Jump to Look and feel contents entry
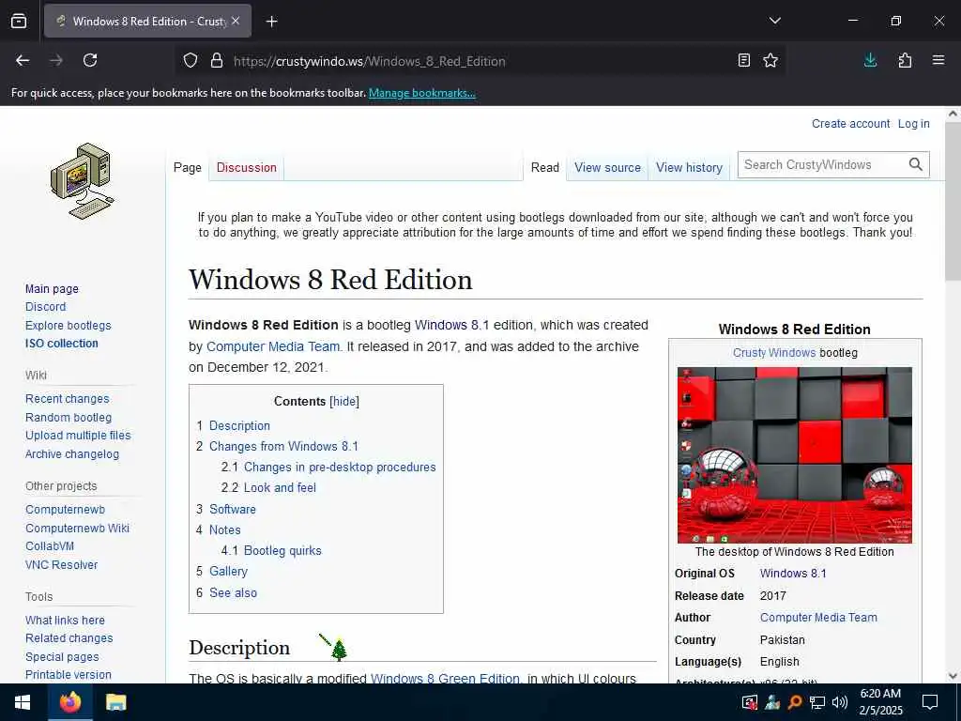 coord(280,487)
